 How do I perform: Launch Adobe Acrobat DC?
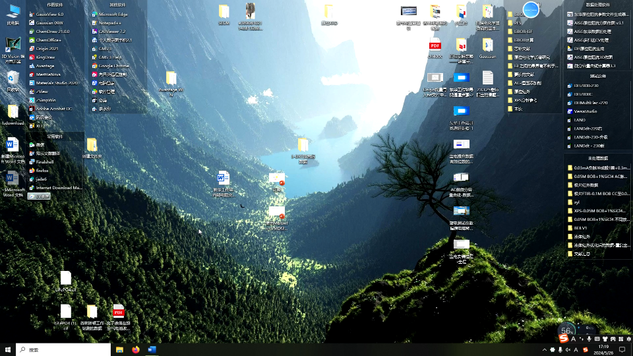[50, 109]
